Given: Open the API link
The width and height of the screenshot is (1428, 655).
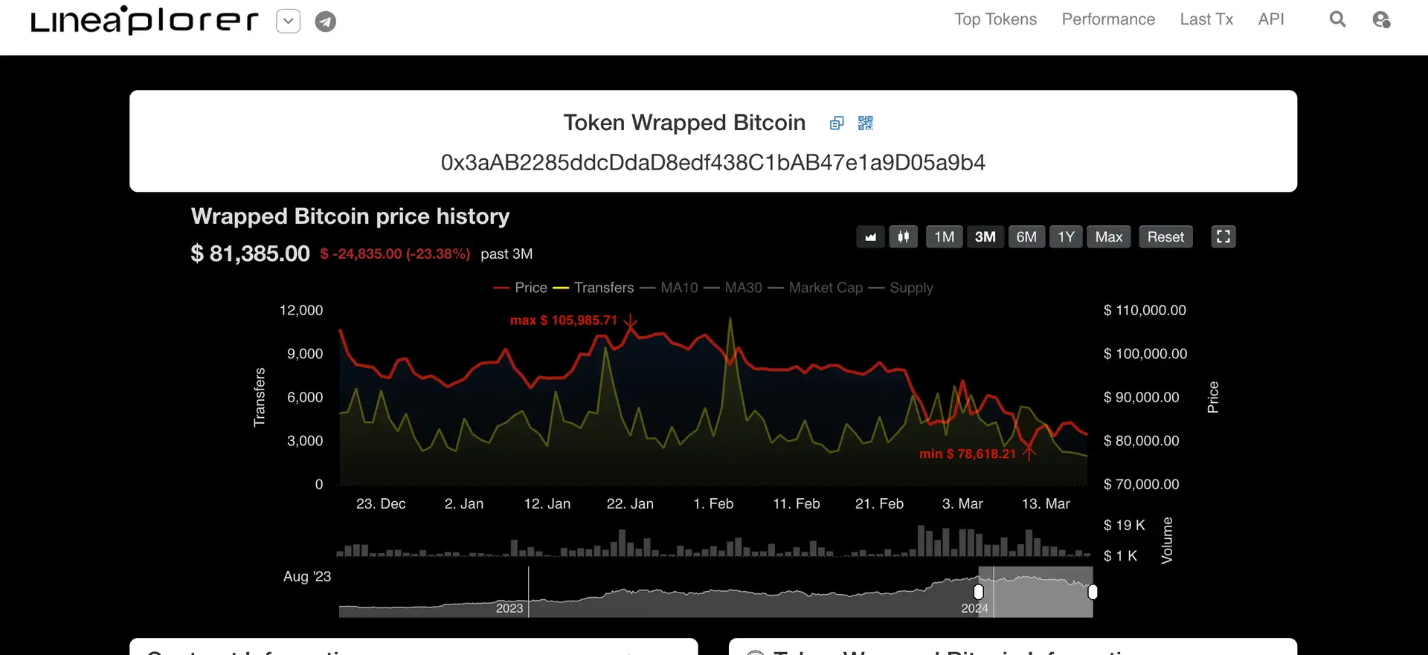Looking at the screenshot, I should [x=1270, y=19].
